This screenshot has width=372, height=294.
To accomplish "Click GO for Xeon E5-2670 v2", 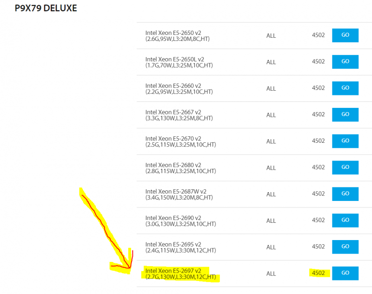I will (x=345, y=141).
